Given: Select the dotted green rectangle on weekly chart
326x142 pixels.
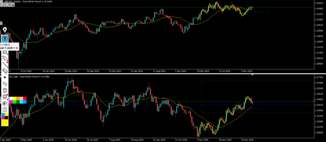Looking at the screenshot, I should (x=262, y=10).
